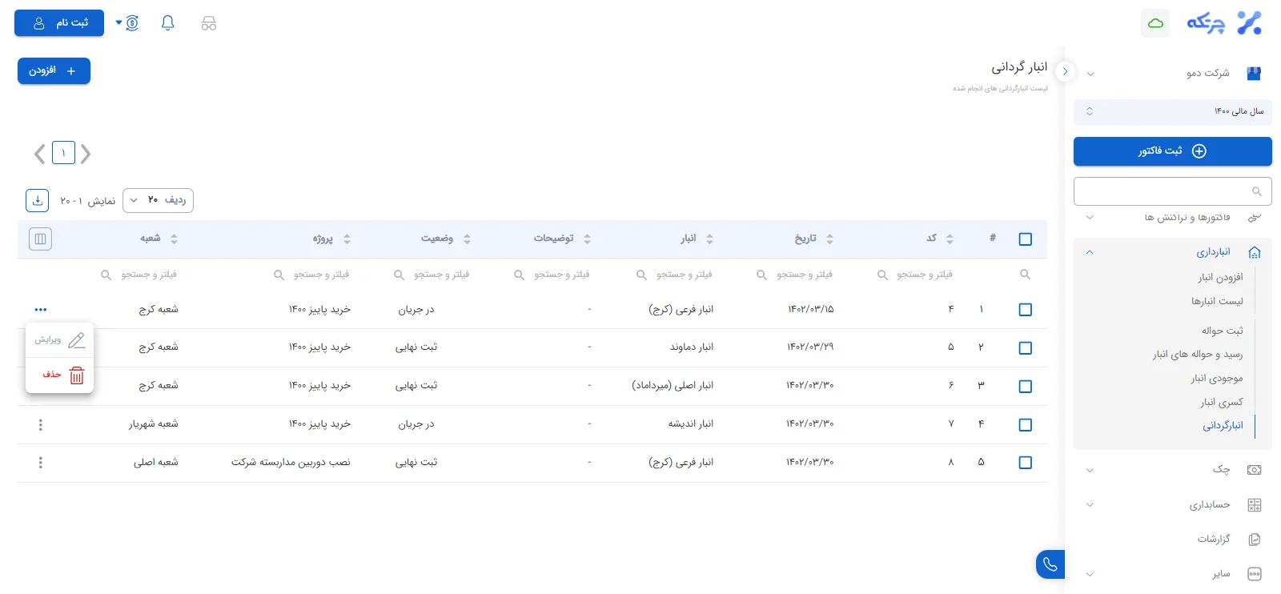Go to next page arrow in pagination
Viewport: 1281px width, 594px height.
(x=86, y=153)
